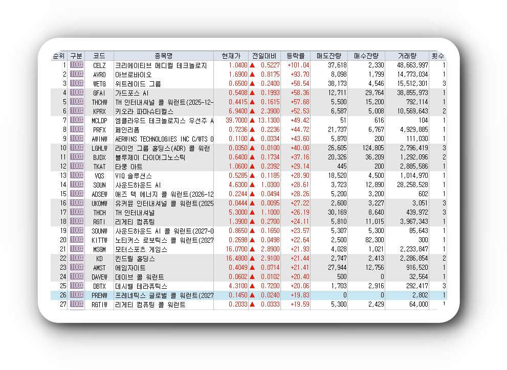Sort by the 구분 column header
Image resolution: width=507 pixels, height=370 pixels.
[x=76, y=56]
